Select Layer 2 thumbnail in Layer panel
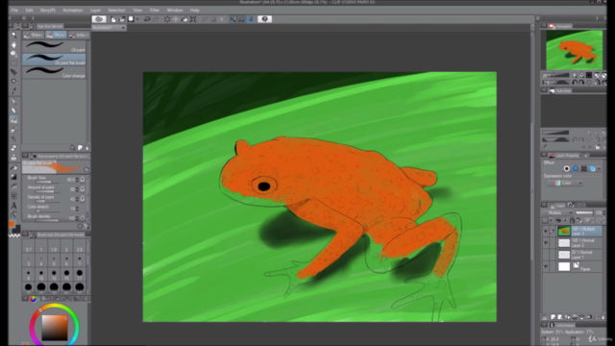 point(564,243)
